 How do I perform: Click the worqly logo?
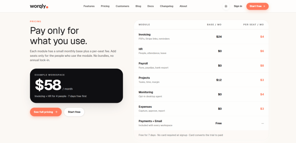tap(39, 6)
